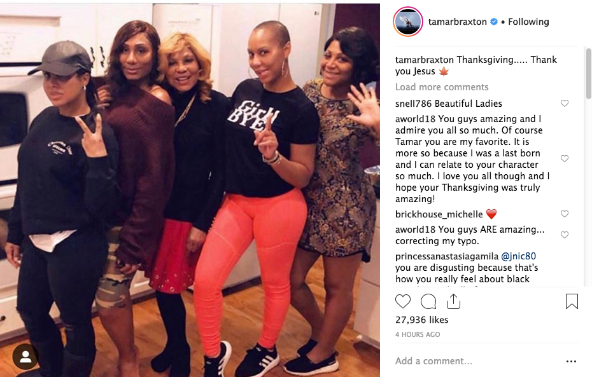
Task: Expand Load more comments
Action: coord(442,87)
